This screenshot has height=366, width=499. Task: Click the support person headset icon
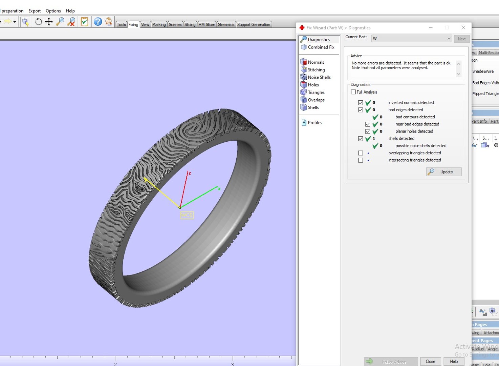click(109, 22)
